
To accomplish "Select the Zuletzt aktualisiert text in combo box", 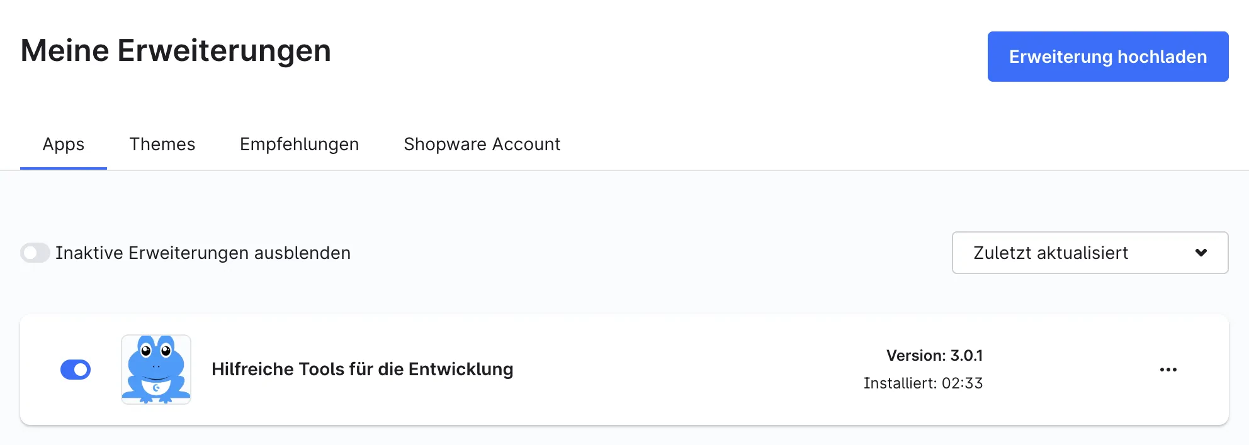I will 1051,253.
